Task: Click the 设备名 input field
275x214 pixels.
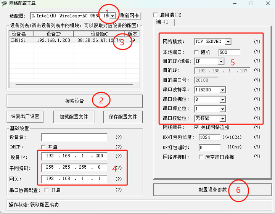Action: tap(74, 137)
